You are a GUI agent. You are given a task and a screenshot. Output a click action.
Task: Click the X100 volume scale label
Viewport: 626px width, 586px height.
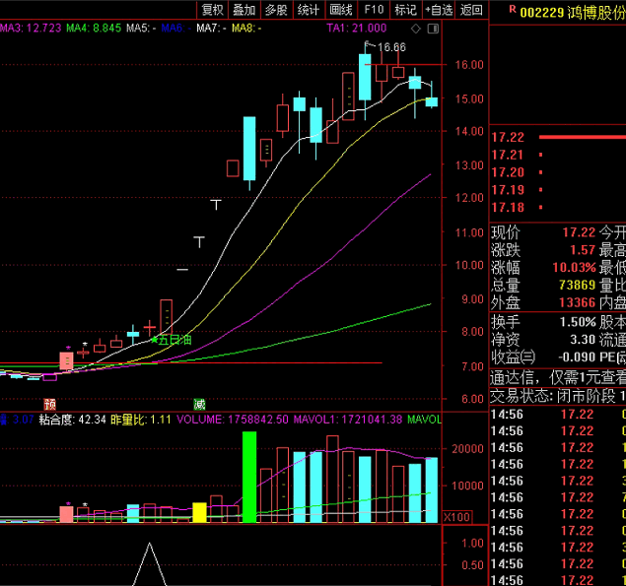coord(456,517)
